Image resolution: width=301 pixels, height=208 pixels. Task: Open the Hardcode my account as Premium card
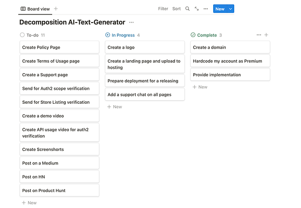click(230, 61)
